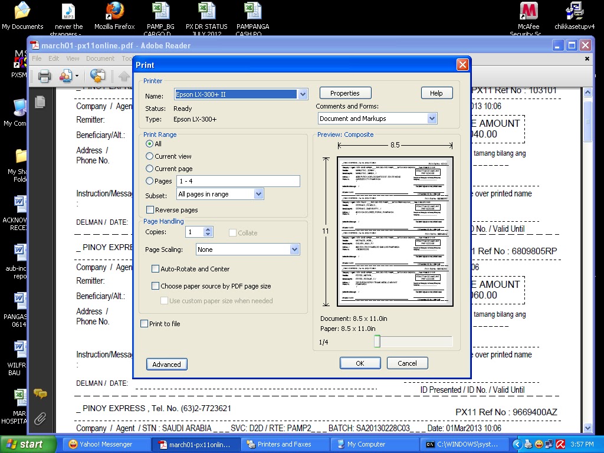
Task: Check Choose paper source by PDF page size
Action: click(155, 286)
